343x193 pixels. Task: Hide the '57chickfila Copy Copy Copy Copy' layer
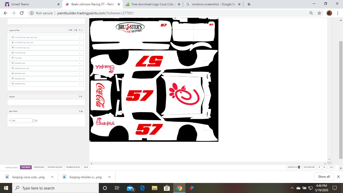(13, 37)
